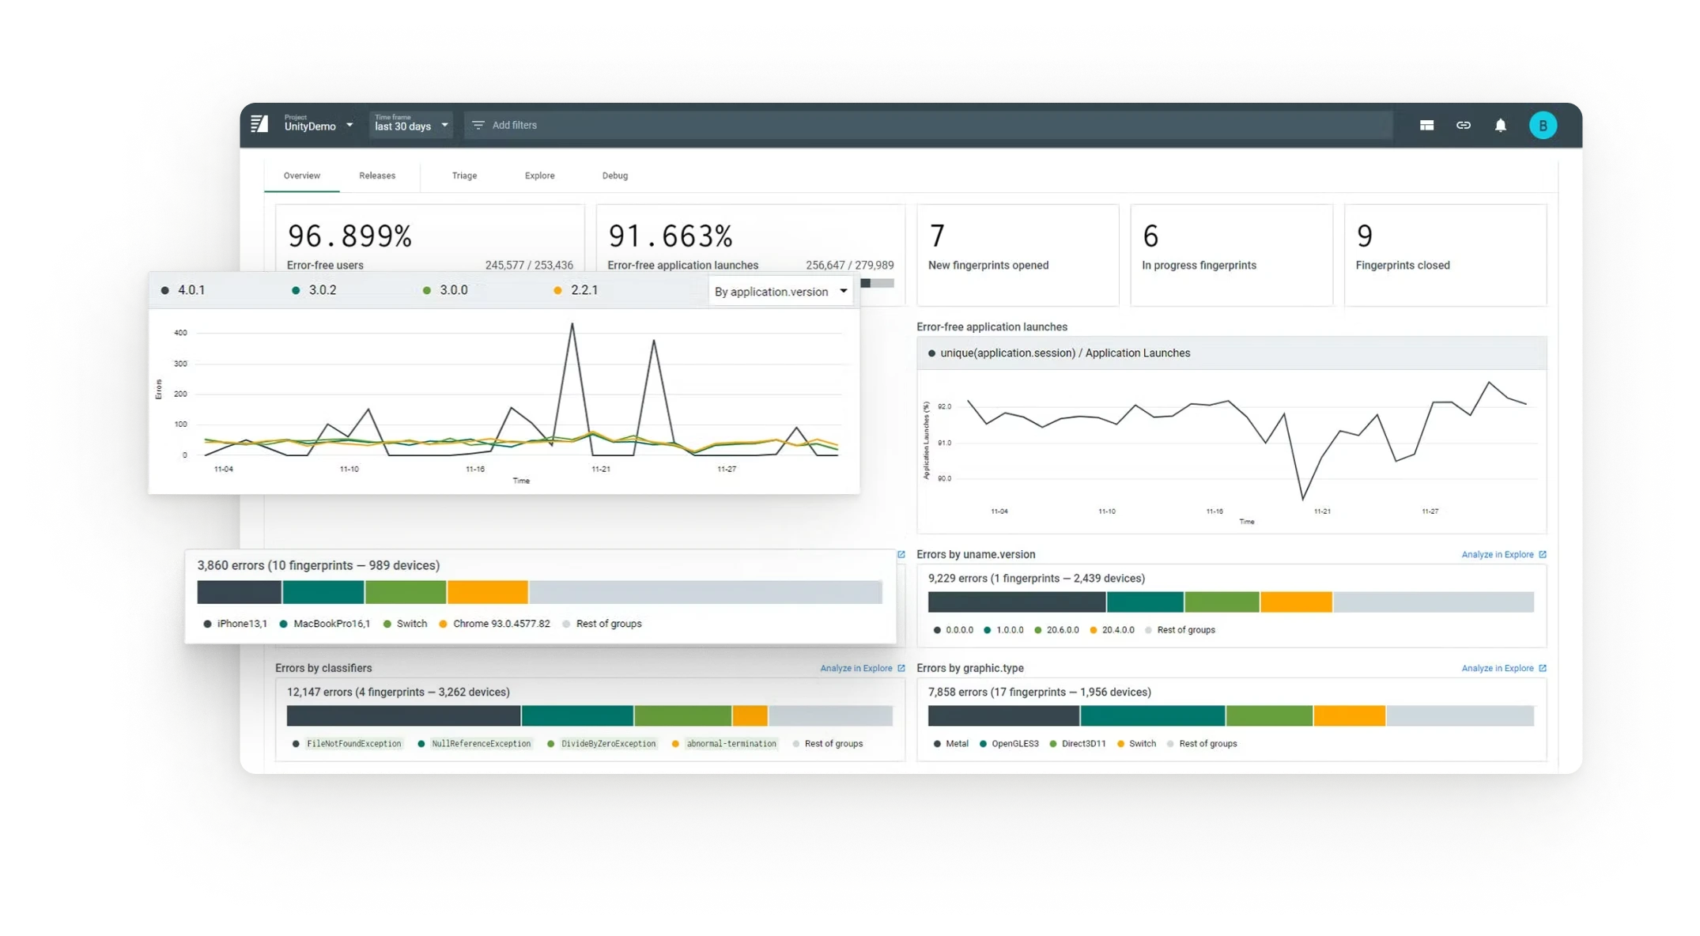Click 7,858 errors summary text

point(1039,693)
